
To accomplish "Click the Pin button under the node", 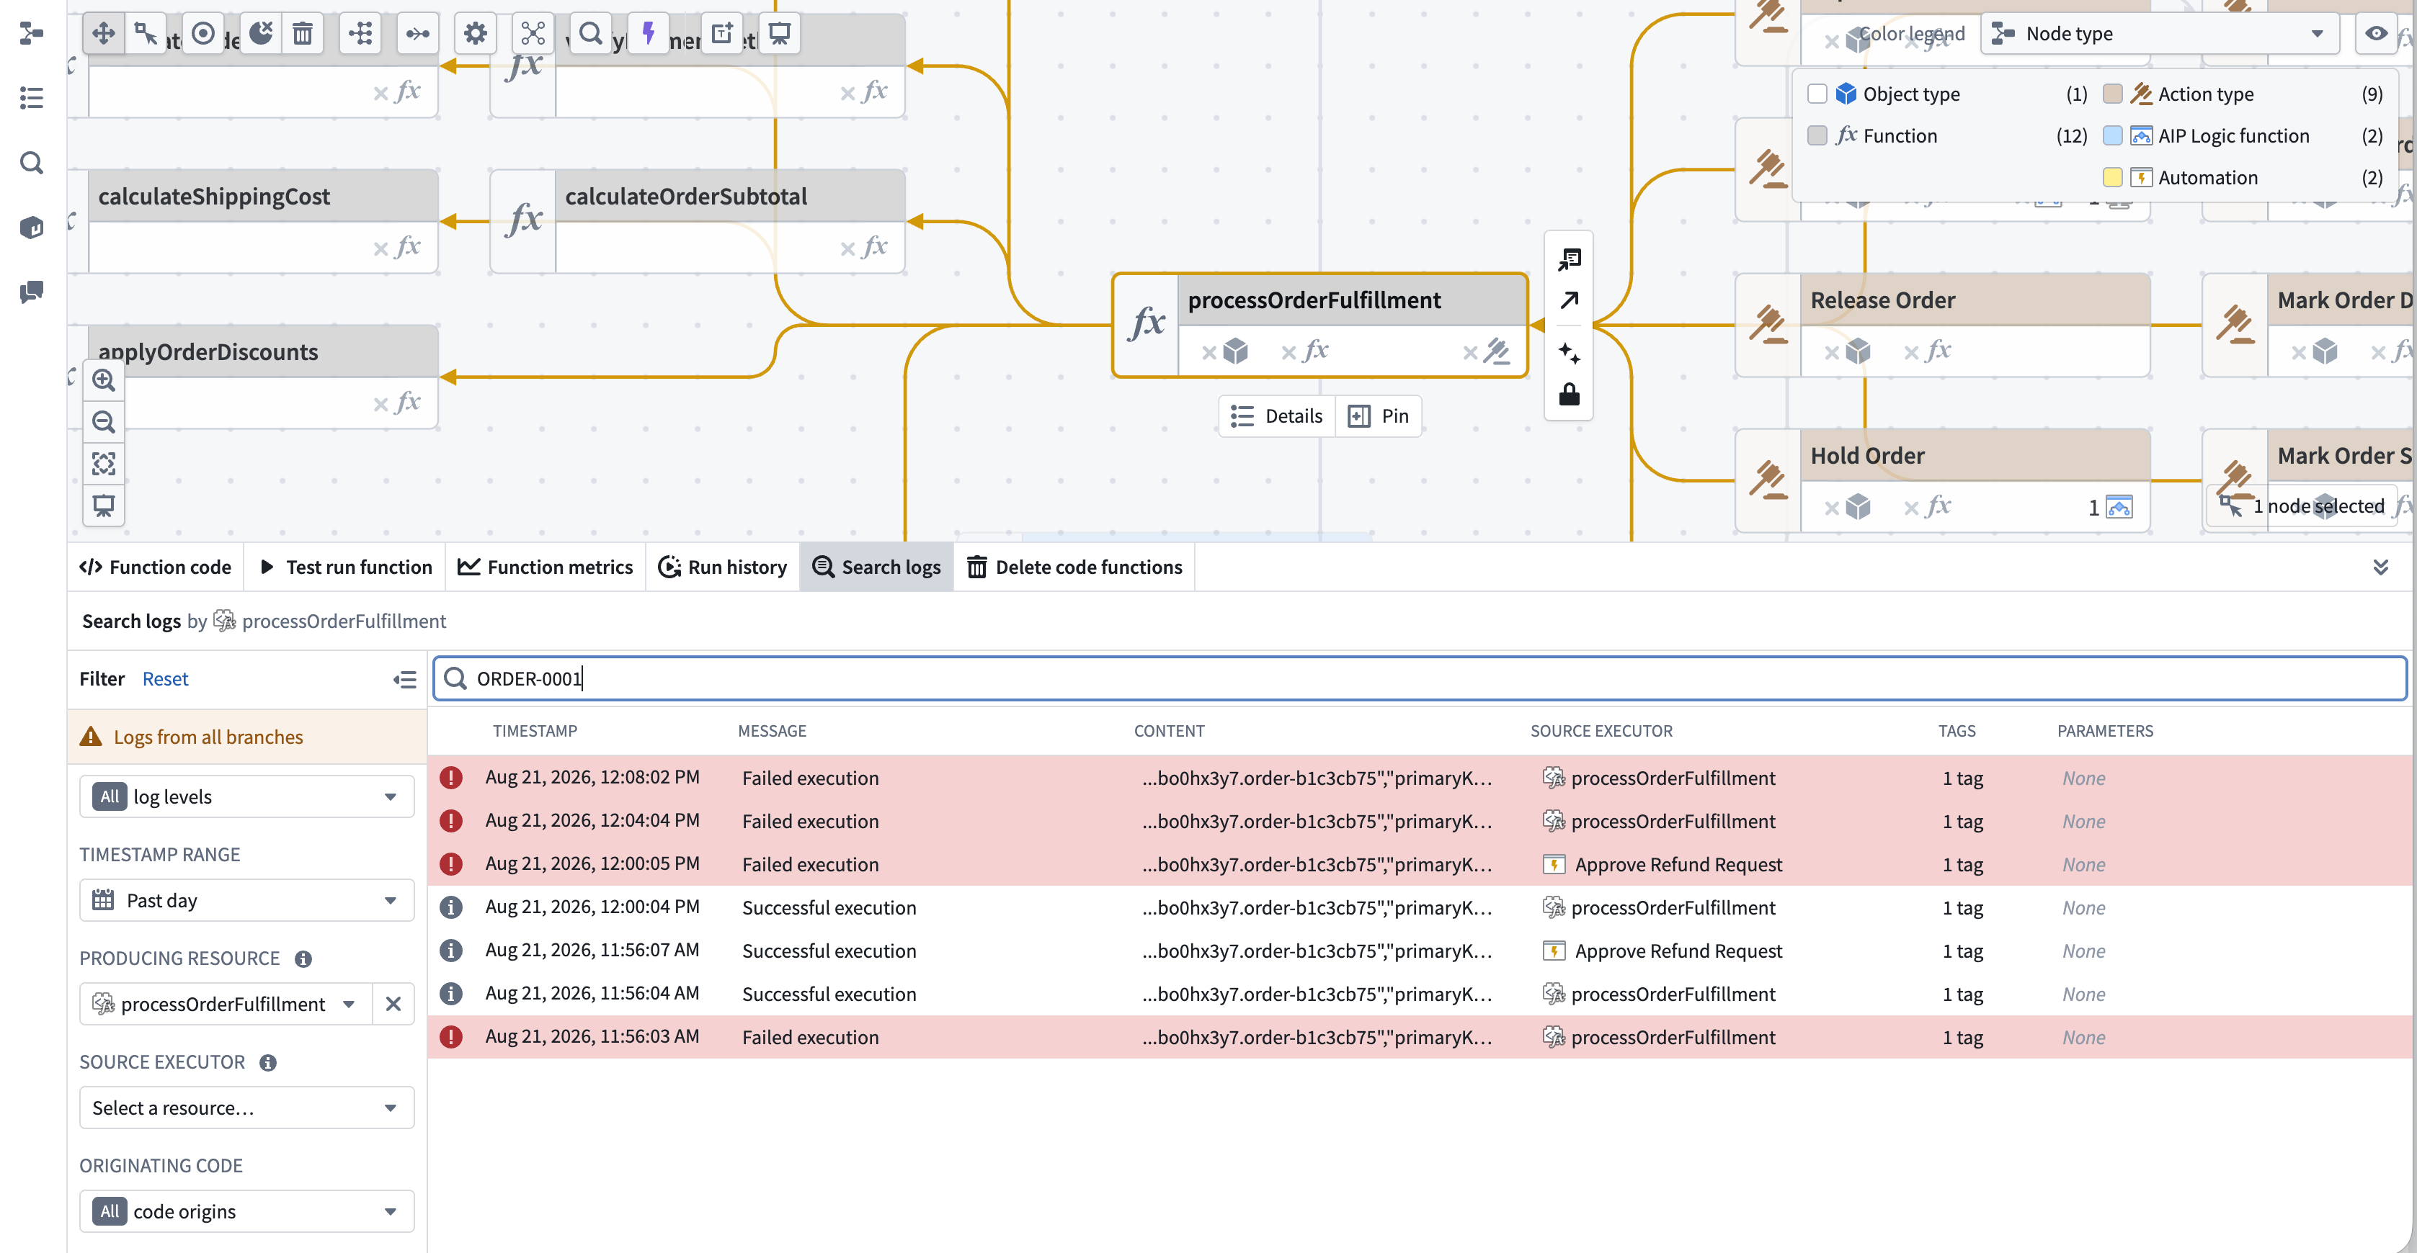I will coord(1379,416).
